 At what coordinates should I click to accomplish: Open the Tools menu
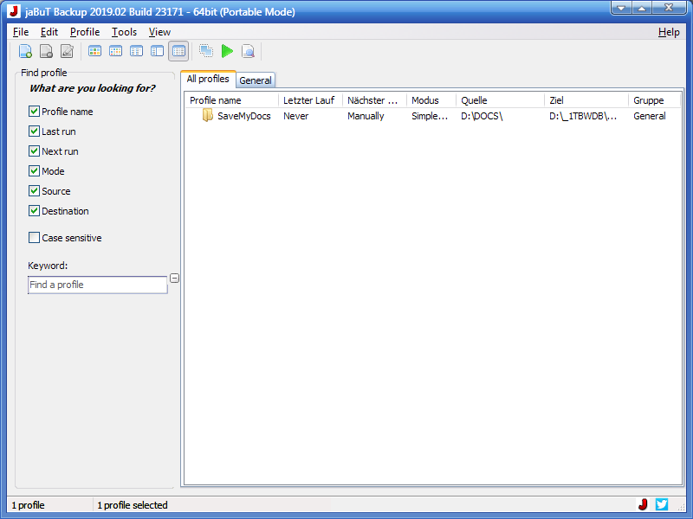coord(124,32)
